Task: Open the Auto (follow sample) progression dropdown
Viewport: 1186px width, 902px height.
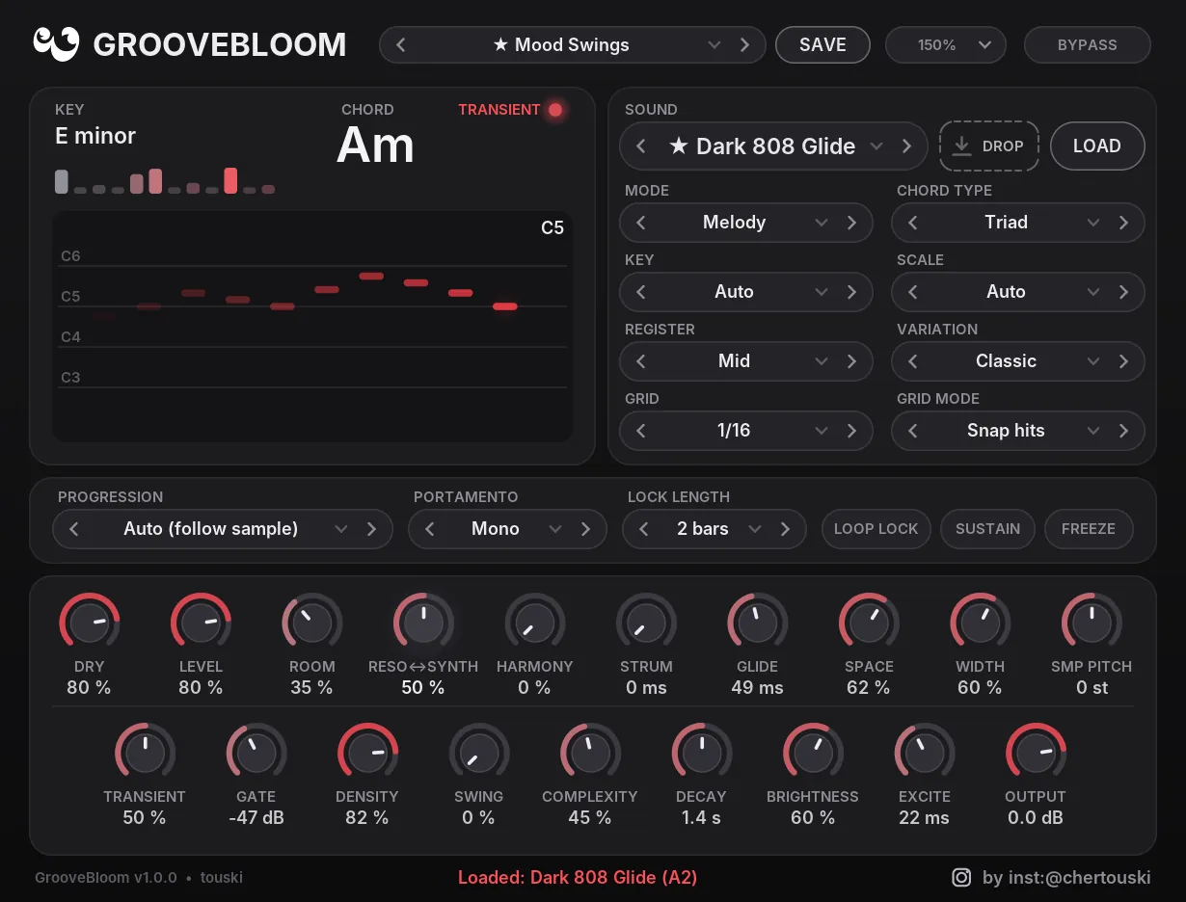Action: point(223,528)
